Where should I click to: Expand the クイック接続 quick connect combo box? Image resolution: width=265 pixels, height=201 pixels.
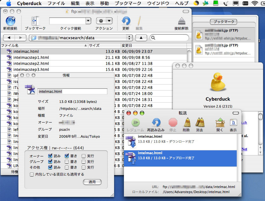click(x=88, y=21)
